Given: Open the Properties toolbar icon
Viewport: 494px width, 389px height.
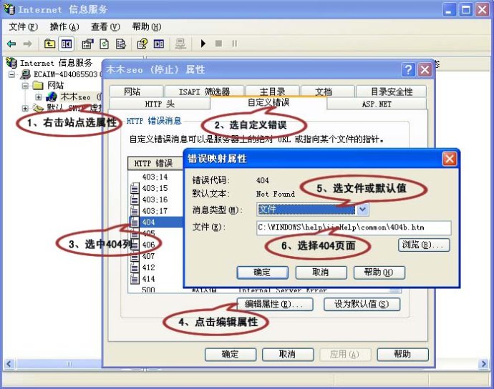Looking at the screenshot, I should pyautogui.click(x=87, y=44).
